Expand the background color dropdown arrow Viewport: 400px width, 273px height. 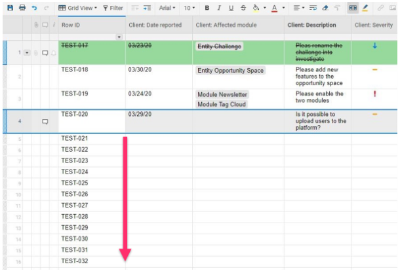pos(265,8)
